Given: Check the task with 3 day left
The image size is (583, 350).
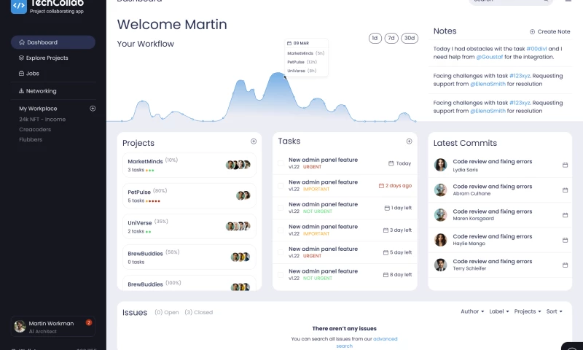Looking at the screenshot, I should [x=281, y=230].
